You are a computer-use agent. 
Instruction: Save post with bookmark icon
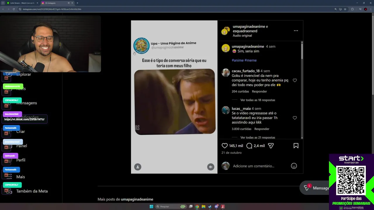296,146
